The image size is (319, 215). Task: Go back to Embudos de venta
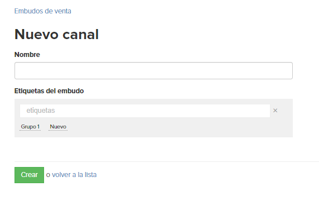[x=43, y=11]
